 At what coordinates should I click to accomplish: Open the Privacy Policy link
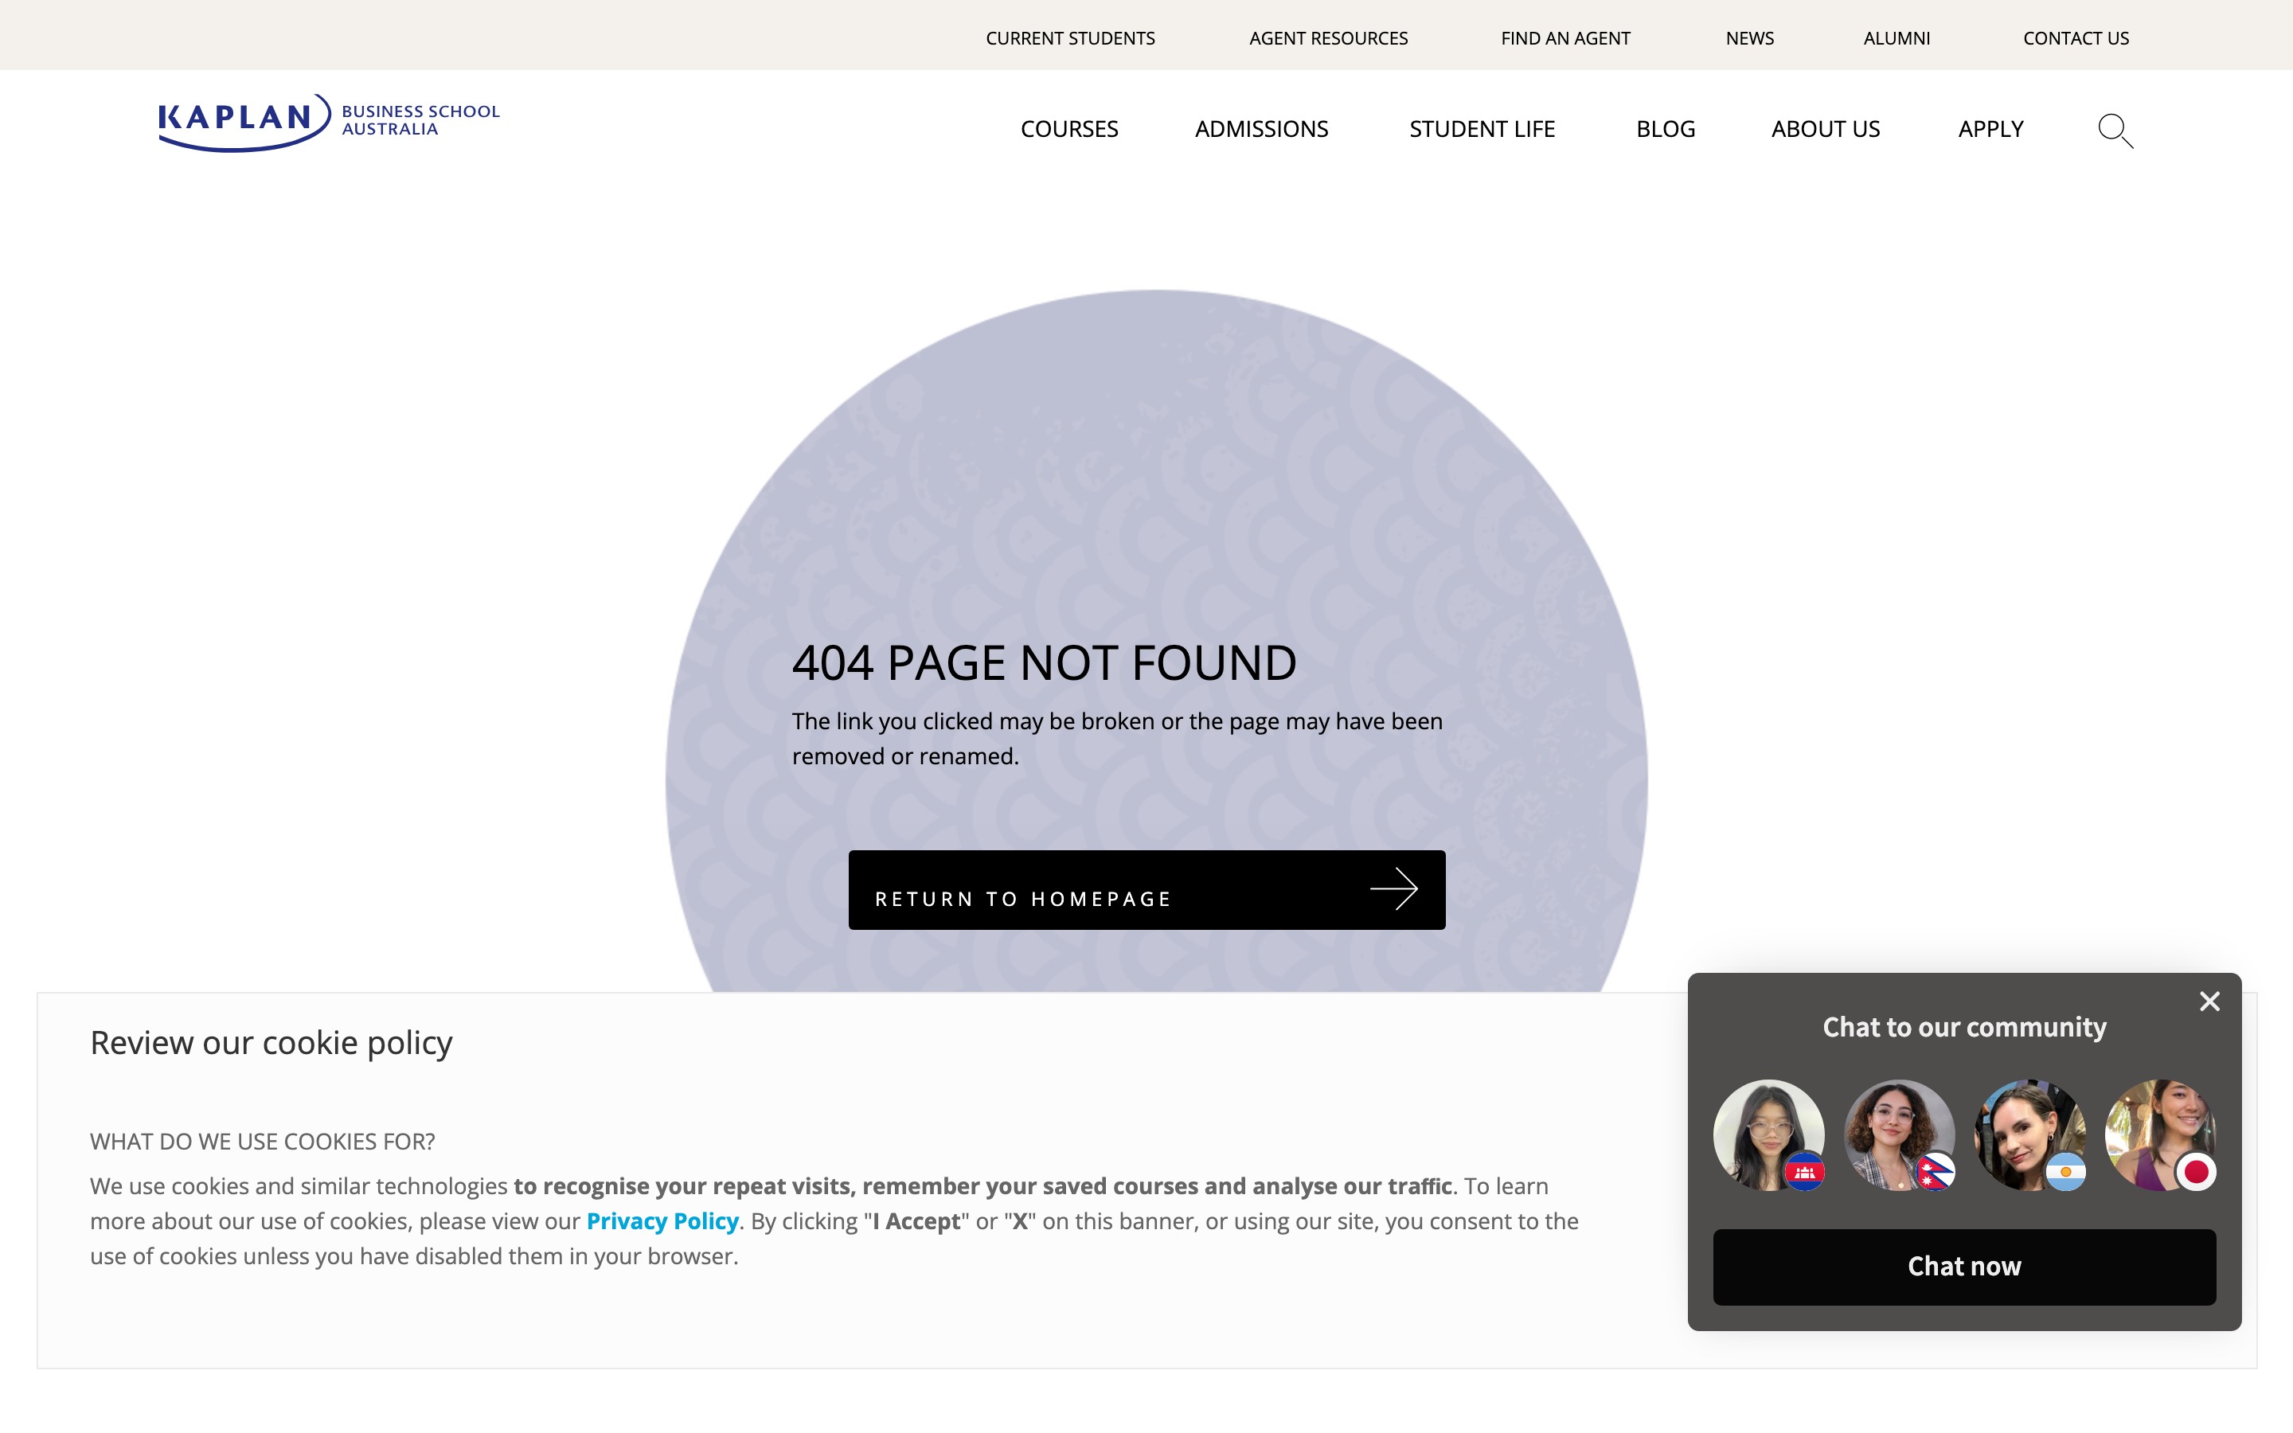(662, 1220)
